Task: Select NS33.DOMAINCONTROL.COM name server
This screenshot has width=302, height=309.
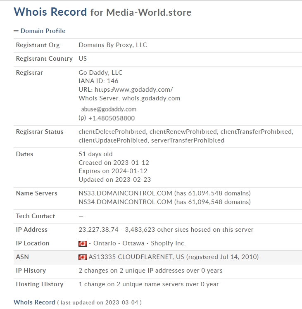Action: click(125, 193)
